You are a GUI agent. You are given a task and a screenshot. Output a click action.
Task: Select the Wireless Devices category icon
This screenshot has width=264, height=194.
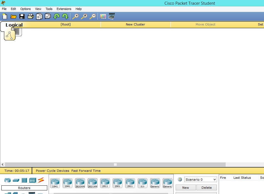coord(33,181)
